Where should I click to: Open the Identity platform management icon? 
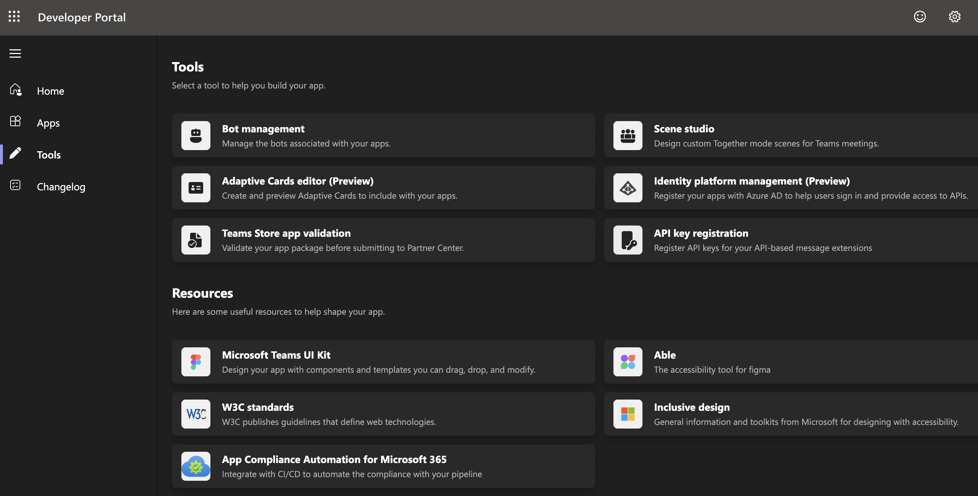(x=627, y=187)
